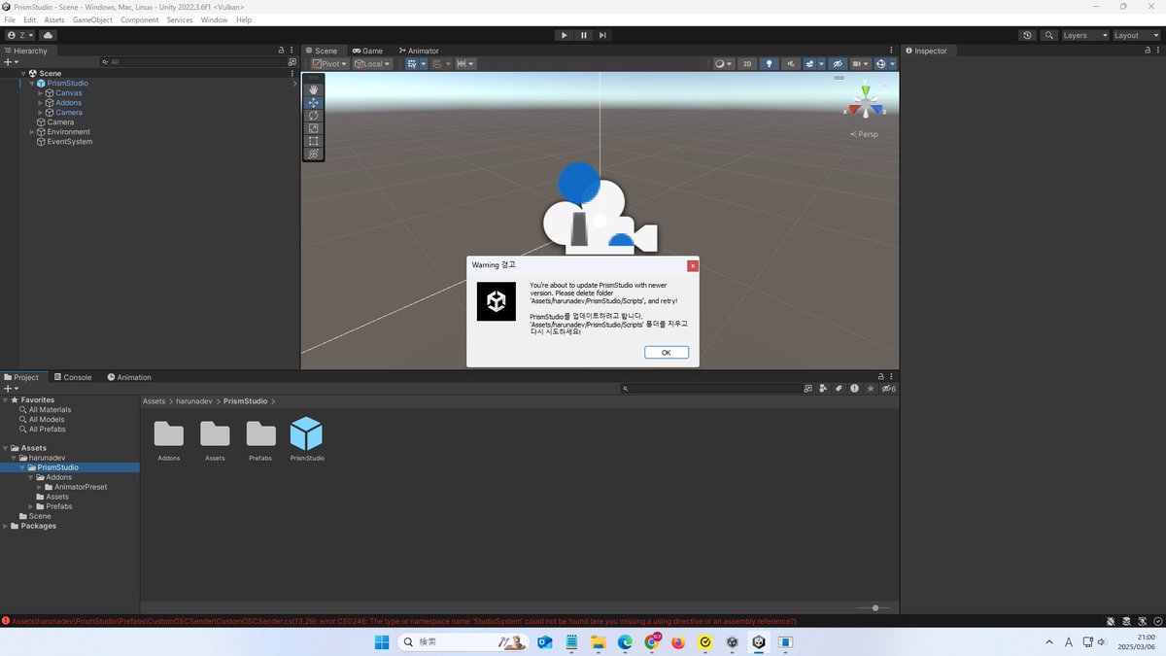Select the Transform tool in Scene toolbar
The width and height of the screenshot is (1166, 656).
tap(313, 154)
